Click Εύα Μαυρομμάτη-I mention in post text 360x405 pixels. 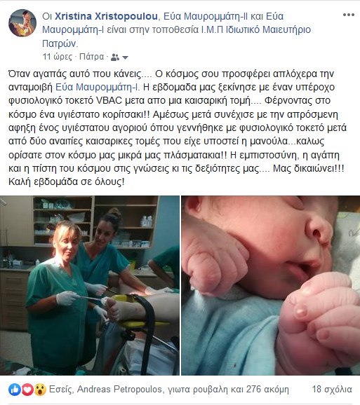tap(98, 88)
